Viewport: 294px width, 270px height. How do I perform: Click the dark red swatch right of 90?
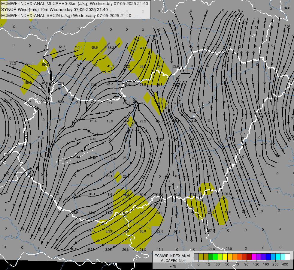tap(249, 256)
